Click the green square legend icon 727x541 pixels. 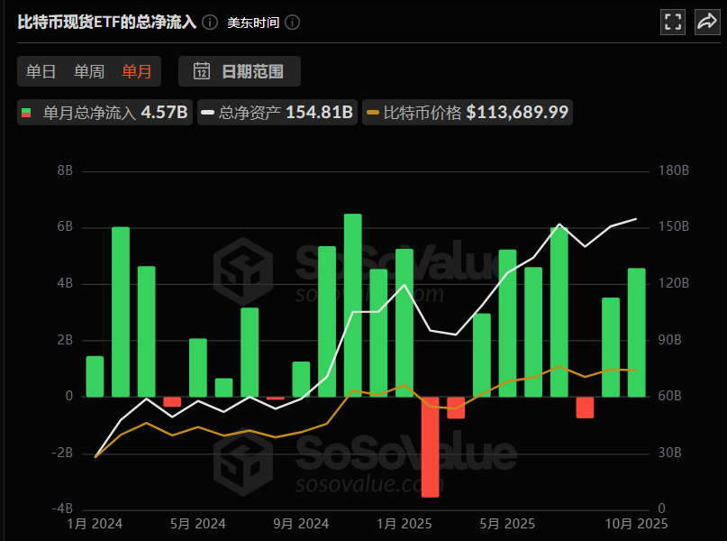pyautogui.click(x=26, y=113)
